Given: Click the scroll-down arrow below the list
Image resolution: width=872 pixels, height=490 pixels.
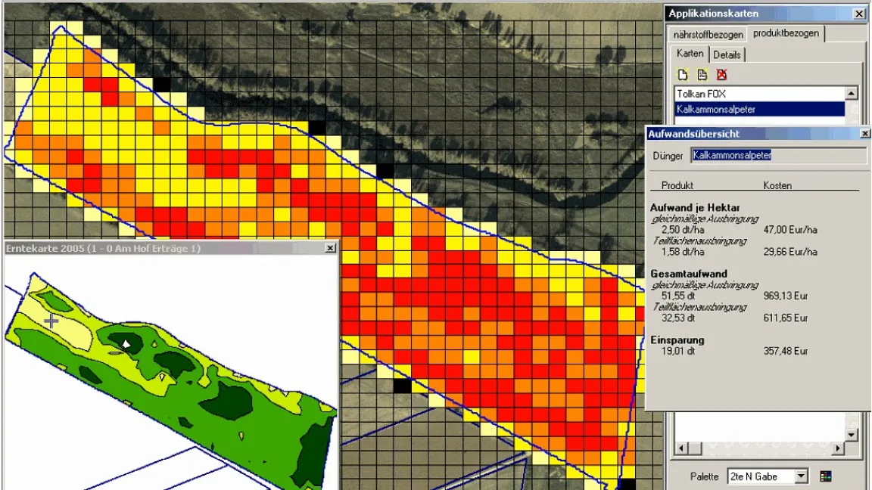Looking at the screenshot, I should click(x=851, y=434).
